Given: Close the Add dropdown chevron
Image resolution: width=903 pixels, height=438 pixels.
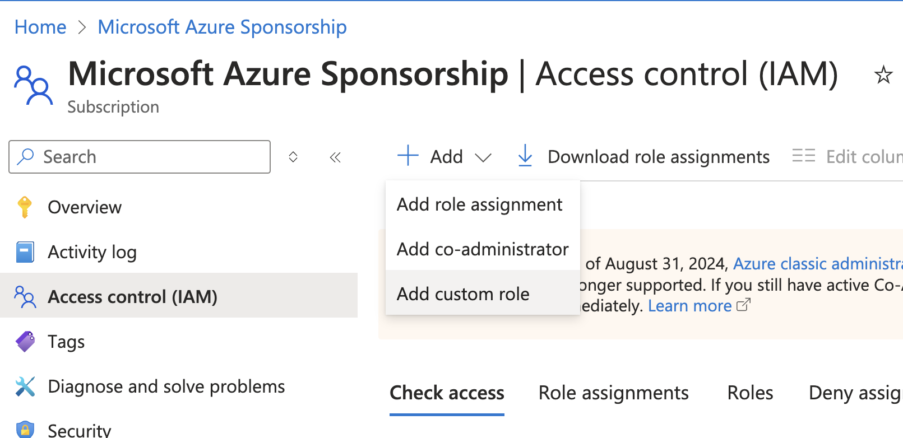Looking at the screenshot, I should pyautogui.click(x=483, y=157).
